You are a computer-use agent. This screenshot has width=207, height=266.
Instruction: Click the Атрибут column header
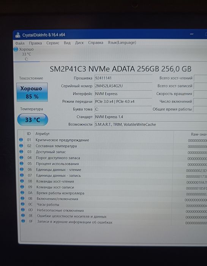click(43, 134)
